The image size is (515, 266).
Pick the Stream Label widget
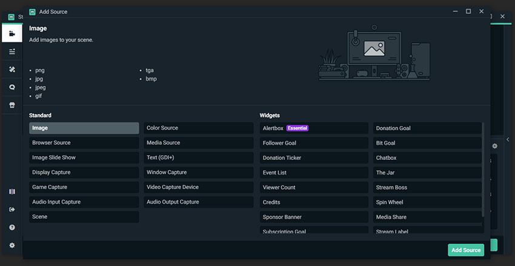click(427, 230)
